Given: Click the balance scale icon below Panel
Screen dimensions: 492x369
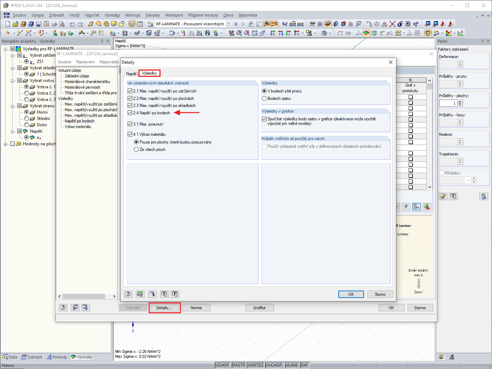Looking at the screenshot, I should 441,357.
